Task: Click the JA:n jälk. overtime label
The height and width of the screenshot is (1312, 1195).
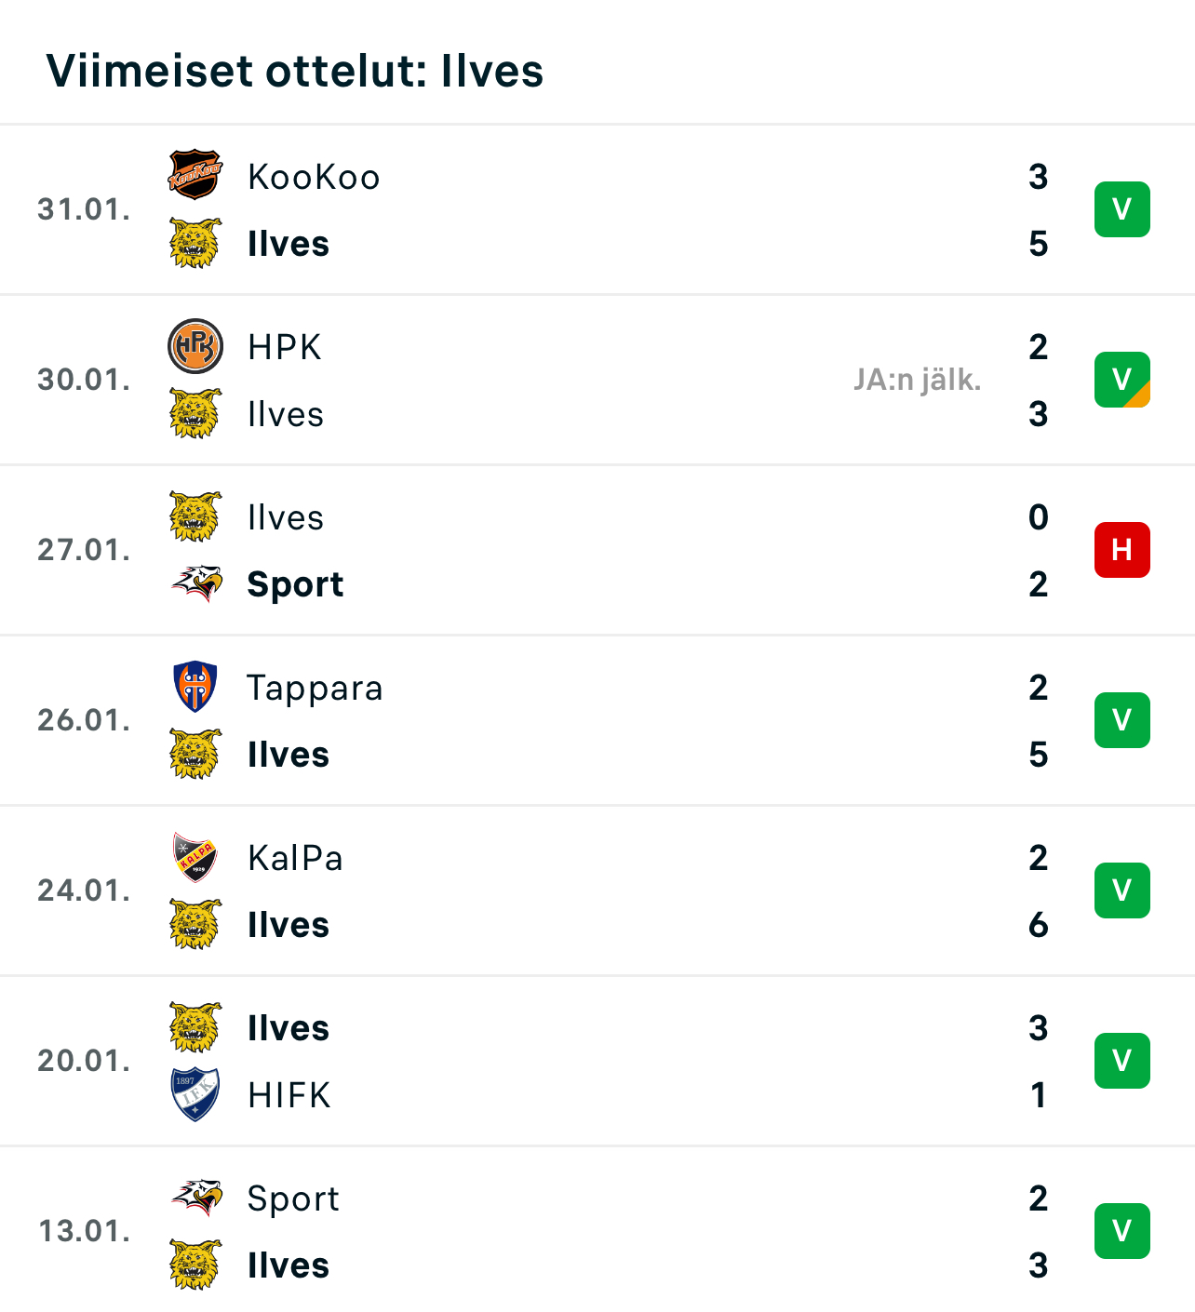Action: (x=917, y=380)
